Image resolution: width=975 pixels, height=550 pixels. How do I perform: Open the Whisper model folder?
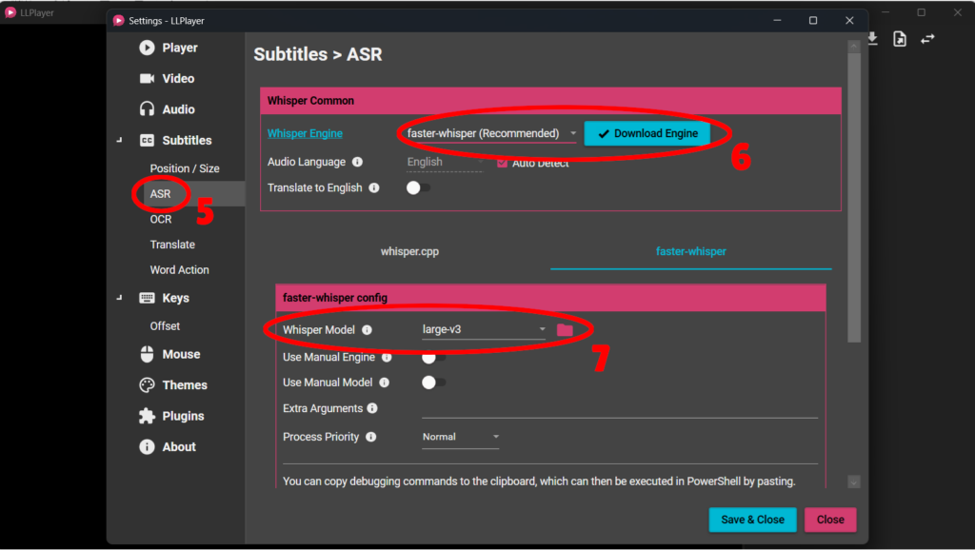coord(565,330)
